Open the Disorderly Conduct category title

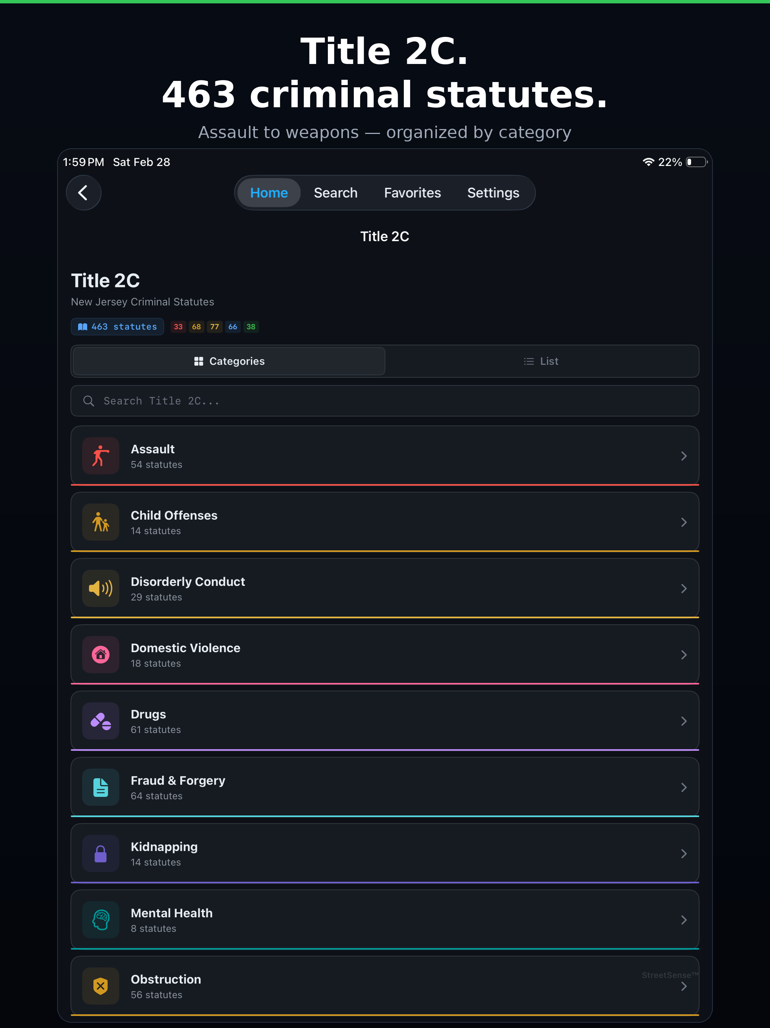[x=188, y=582]
